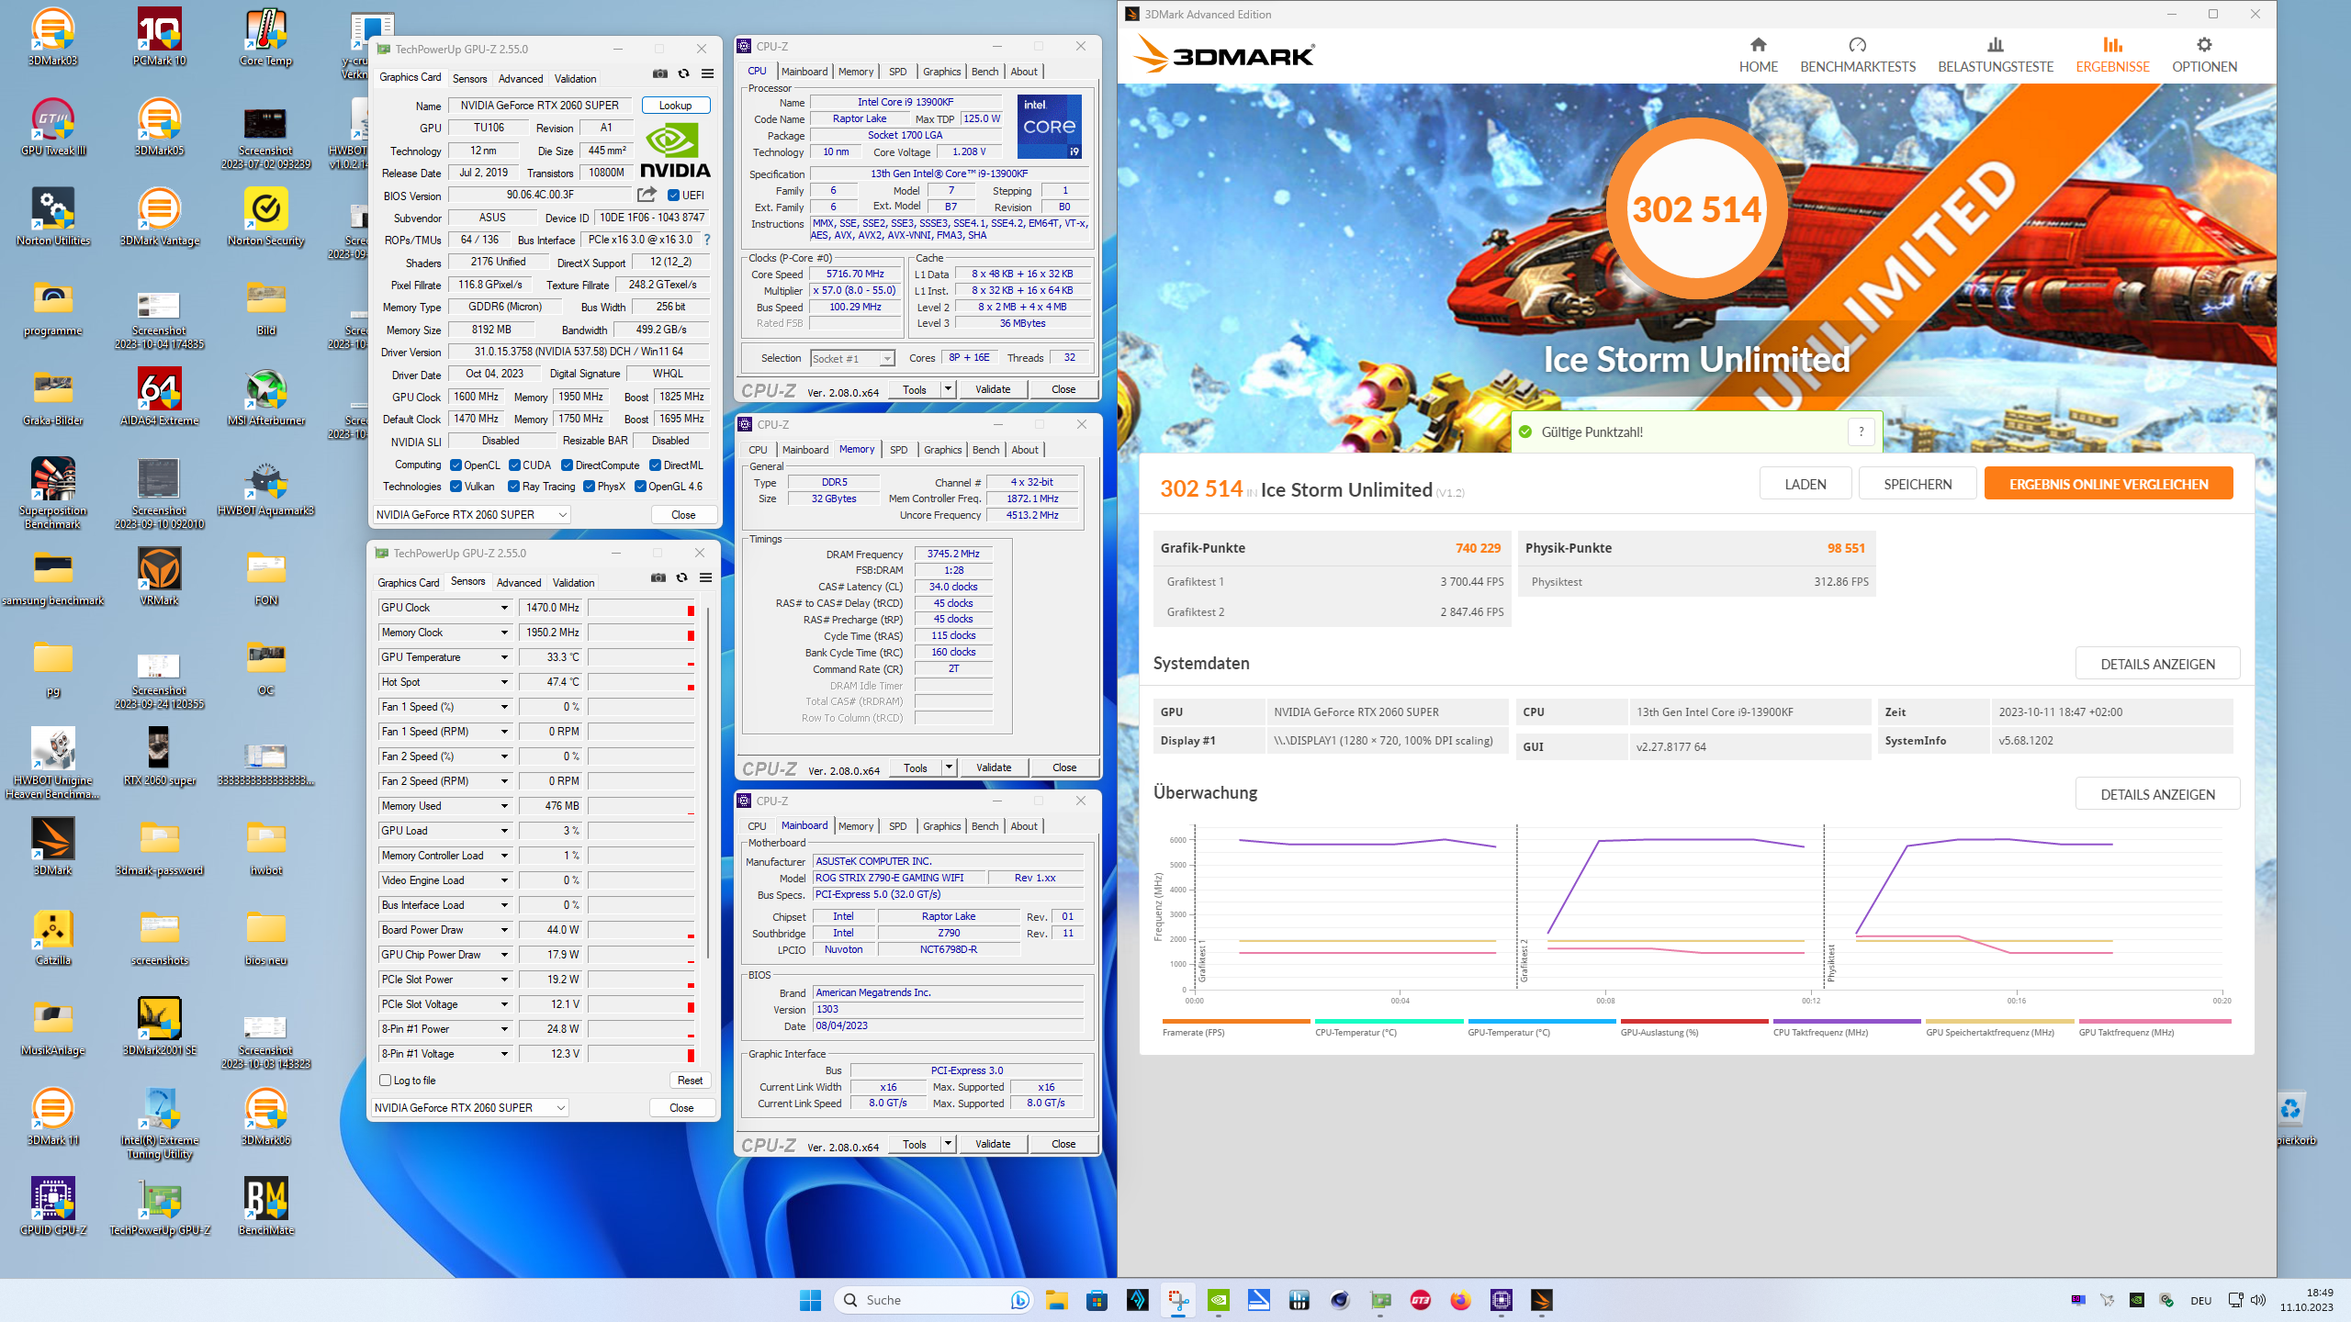This screenshot has height=1322, width=2351.
Task: Open Tools dropdown arrow in CPU-Z CPU window
Action: point(948,389)
